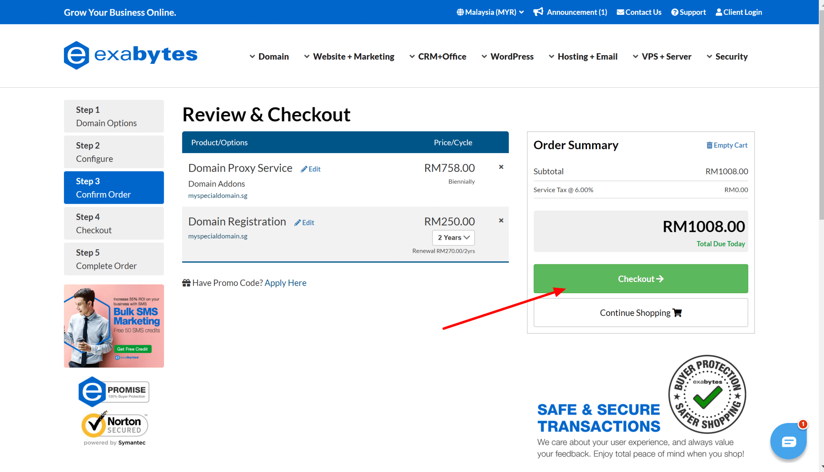Remove Domain Proxy Service from cart
The width and height of the screenshot is (824, 472).
pos(500,168)
